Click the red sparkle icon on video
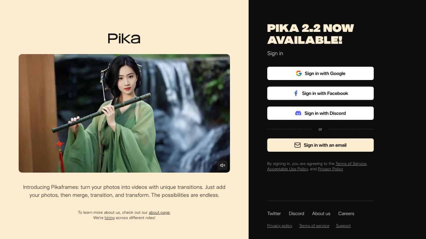The height and width of the screenshot is (239, 426). (59, 144)
